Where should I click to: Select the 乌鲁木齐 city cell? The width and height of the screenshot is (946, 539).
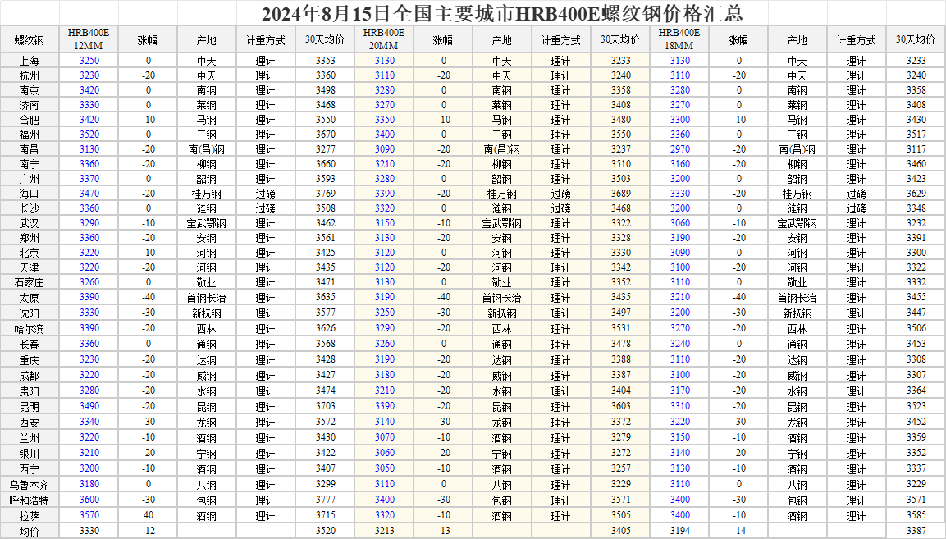(x=30, y=485)
